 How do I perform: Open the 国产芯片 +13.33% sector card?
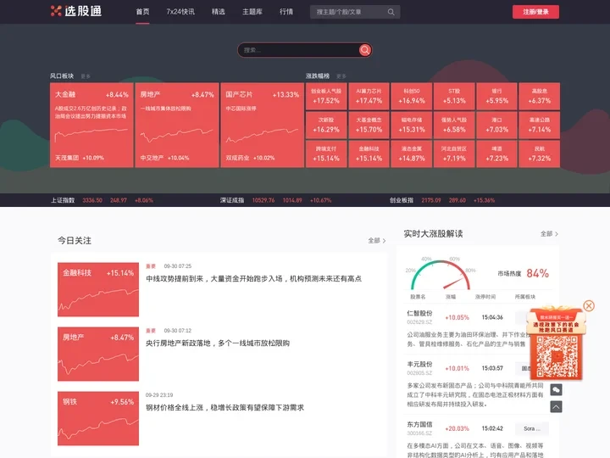(262, 125)
